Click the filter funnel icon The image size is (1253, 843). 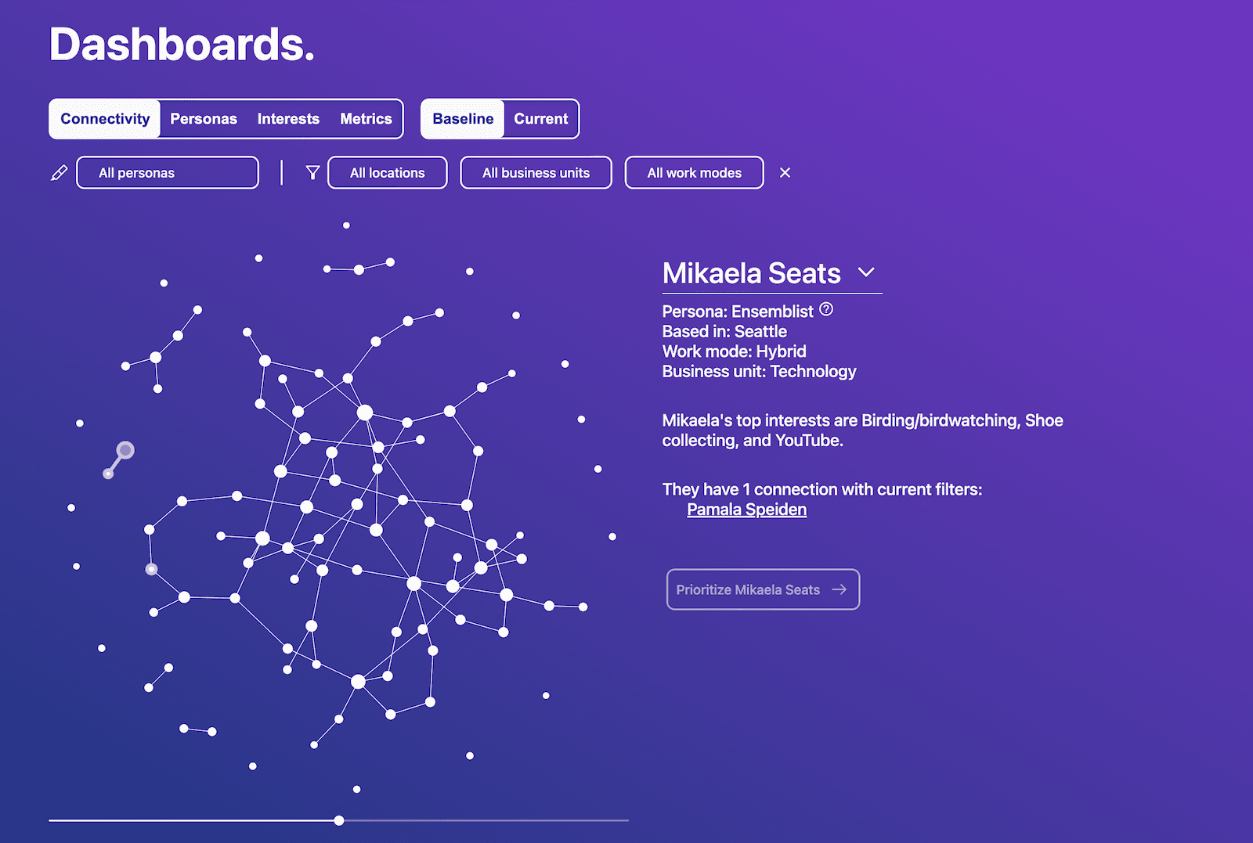[312, 172]
